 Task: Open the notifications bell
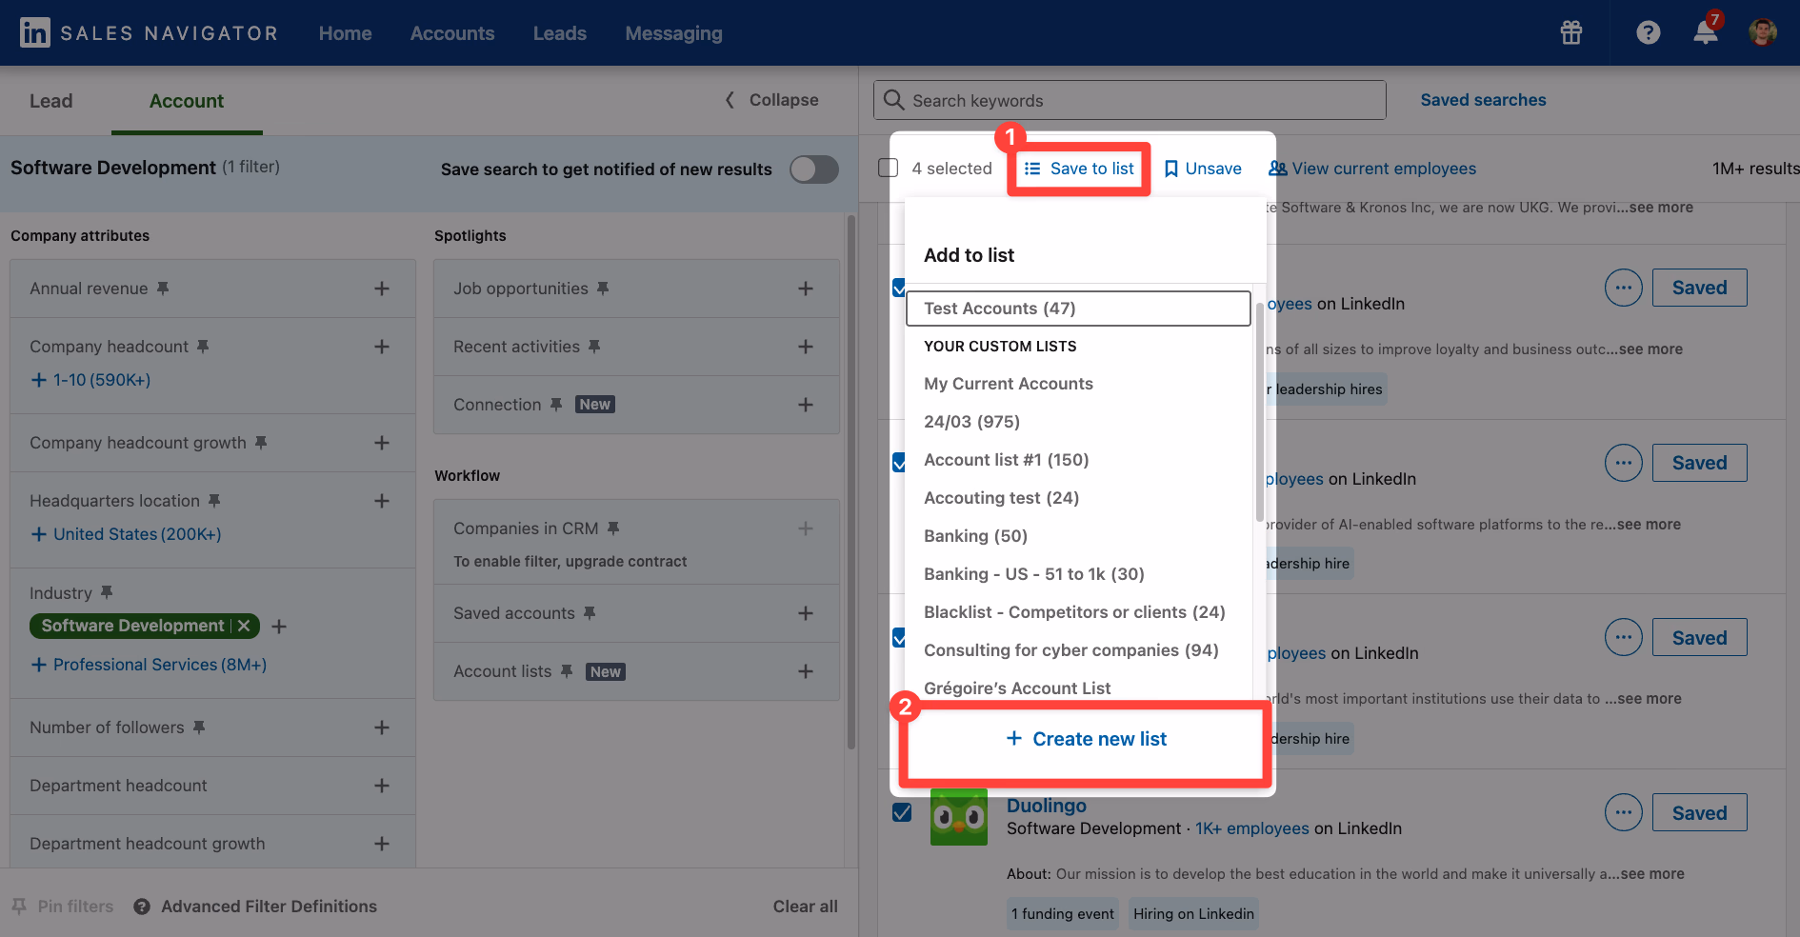coord(1706,31)
